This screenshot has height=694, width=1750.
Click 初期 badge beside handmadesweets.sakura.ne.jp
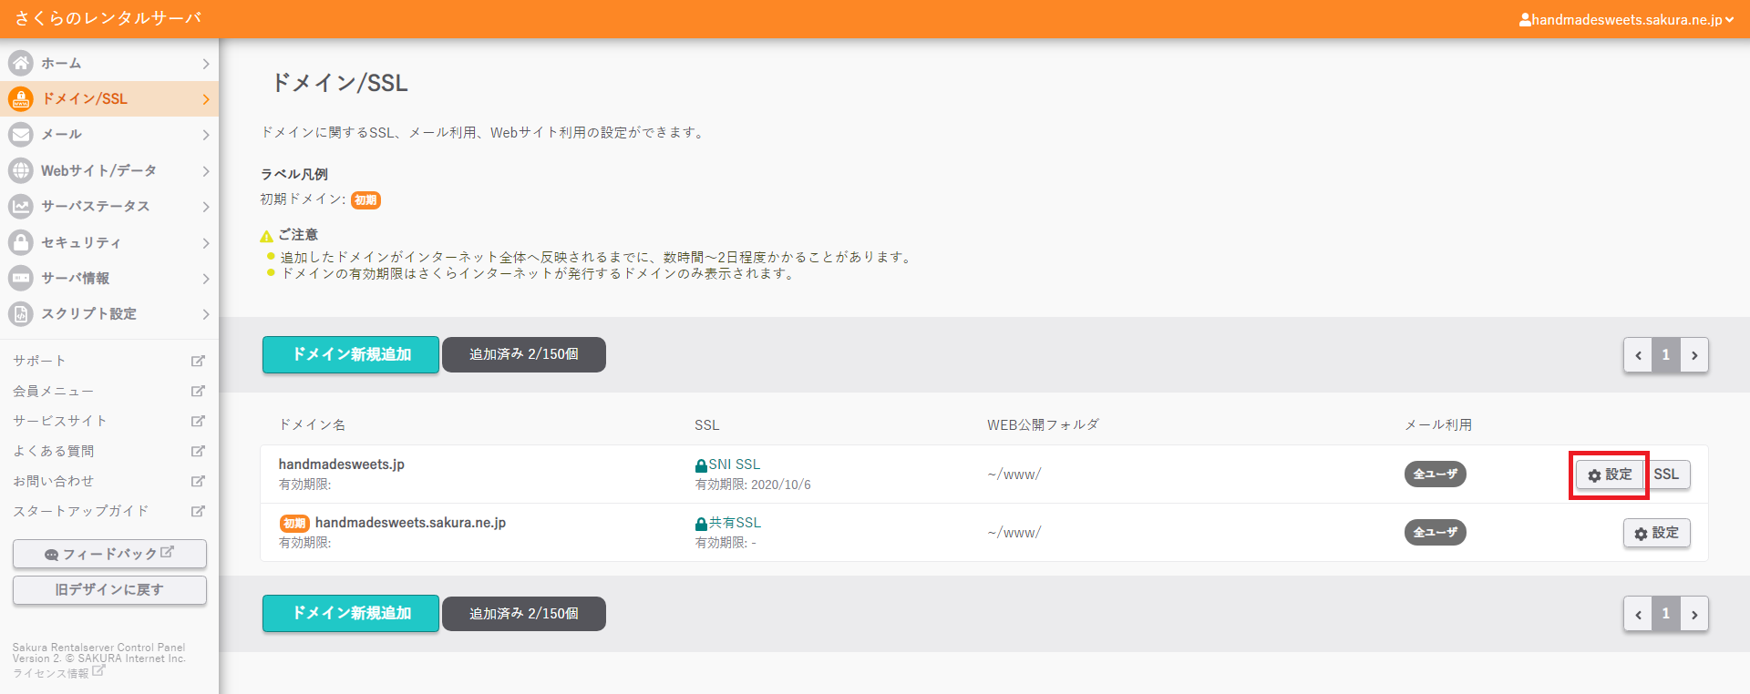[x=294, y=524]
